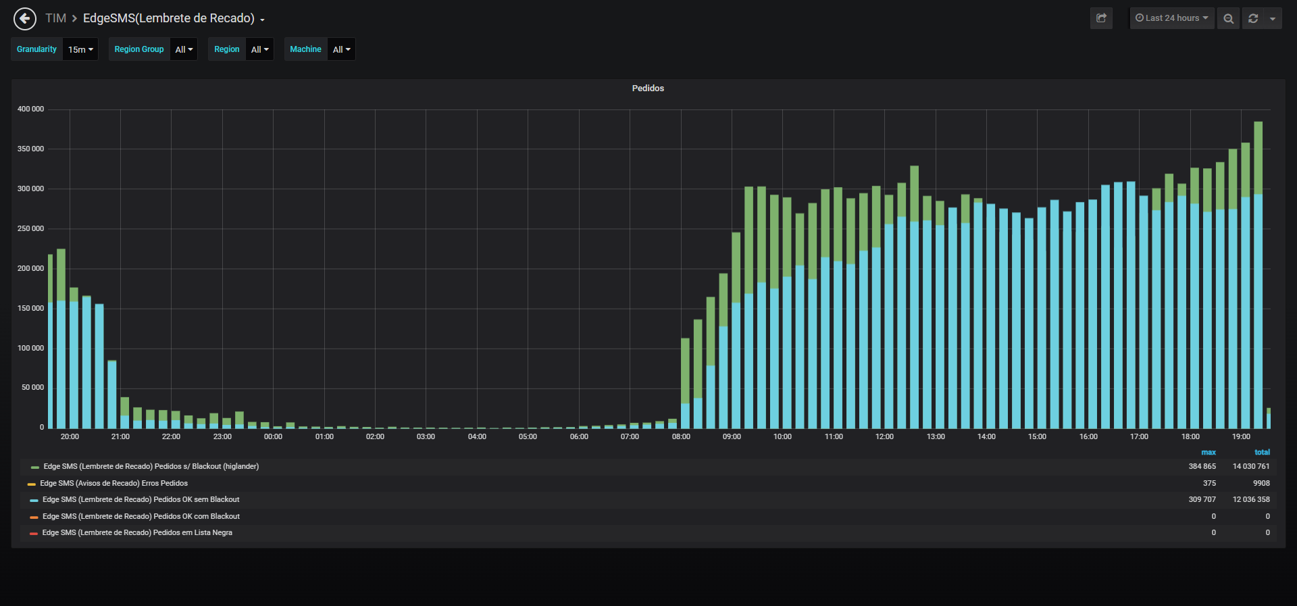Open the share dashboard icon

coord(1101,18)
